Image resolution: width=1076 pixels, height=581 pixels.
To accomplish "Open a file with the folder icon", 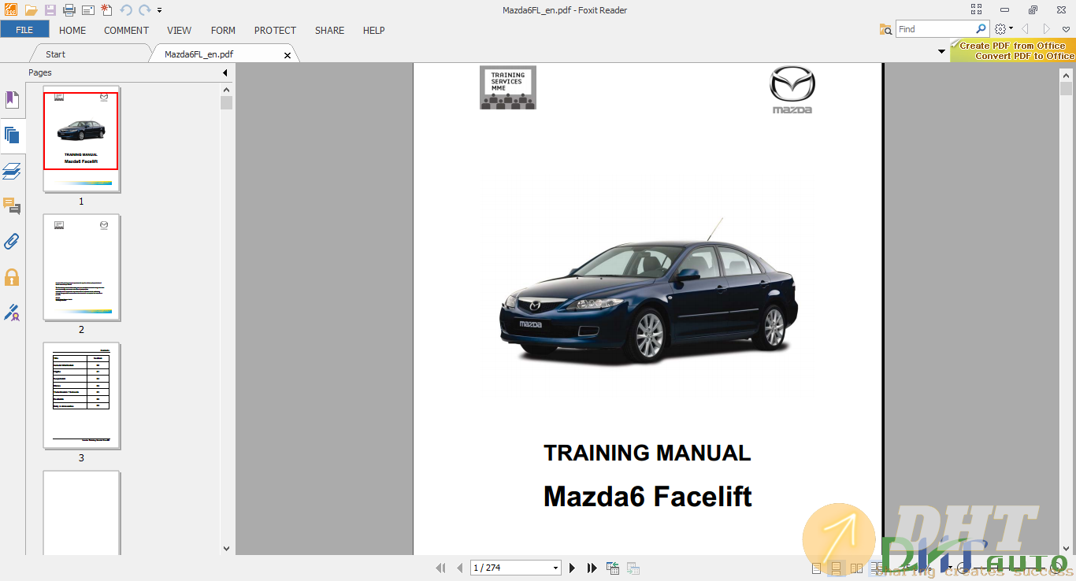I will click(x=31, y=10).
